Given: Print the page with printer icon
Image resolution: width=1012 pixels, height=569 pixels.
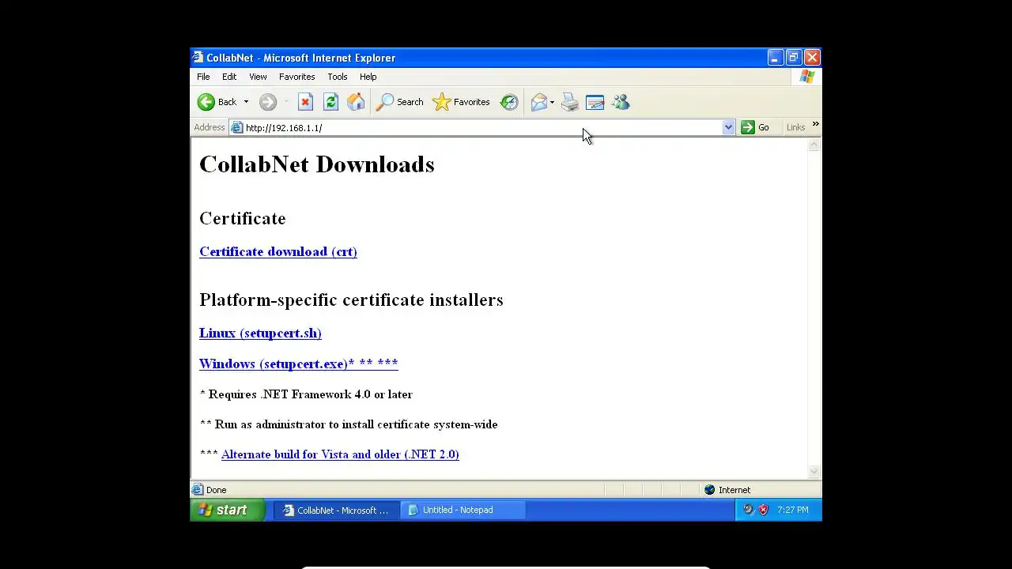Looking at the screenshot, I should (x=570, y=102).
